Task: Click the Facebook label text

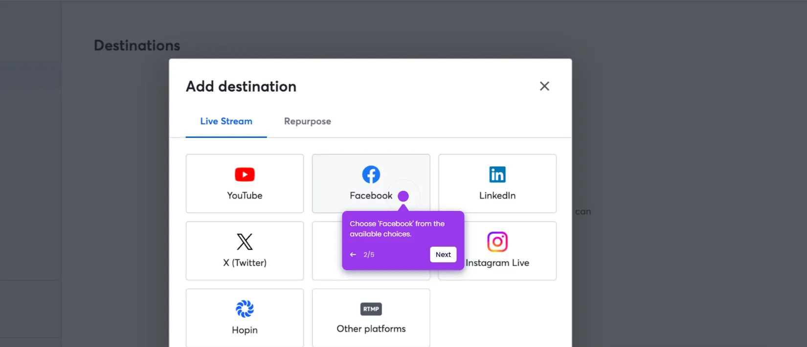Action: 371,195
